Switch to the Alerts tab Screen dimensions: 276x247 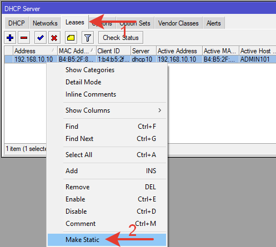[x=214, y=23]
